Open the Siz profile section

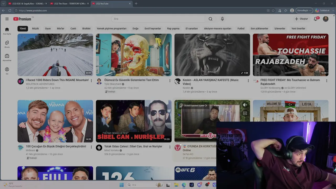7,71
